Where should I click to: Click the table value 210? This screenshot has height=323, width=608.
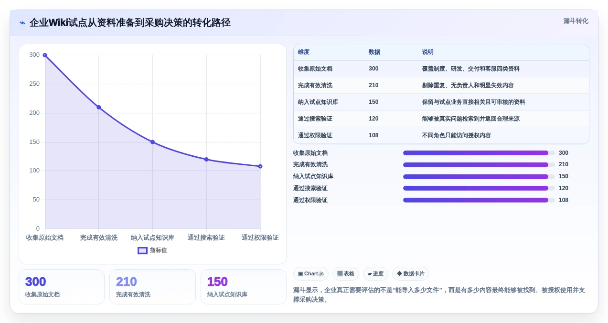pyautogui.click(x=373, y=85)
